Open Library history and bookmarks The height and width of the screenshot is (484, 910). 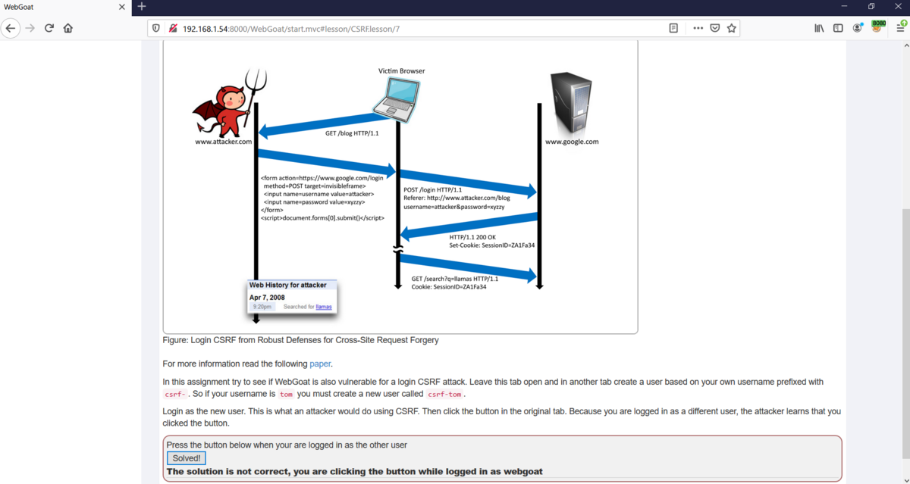(820, 28)
